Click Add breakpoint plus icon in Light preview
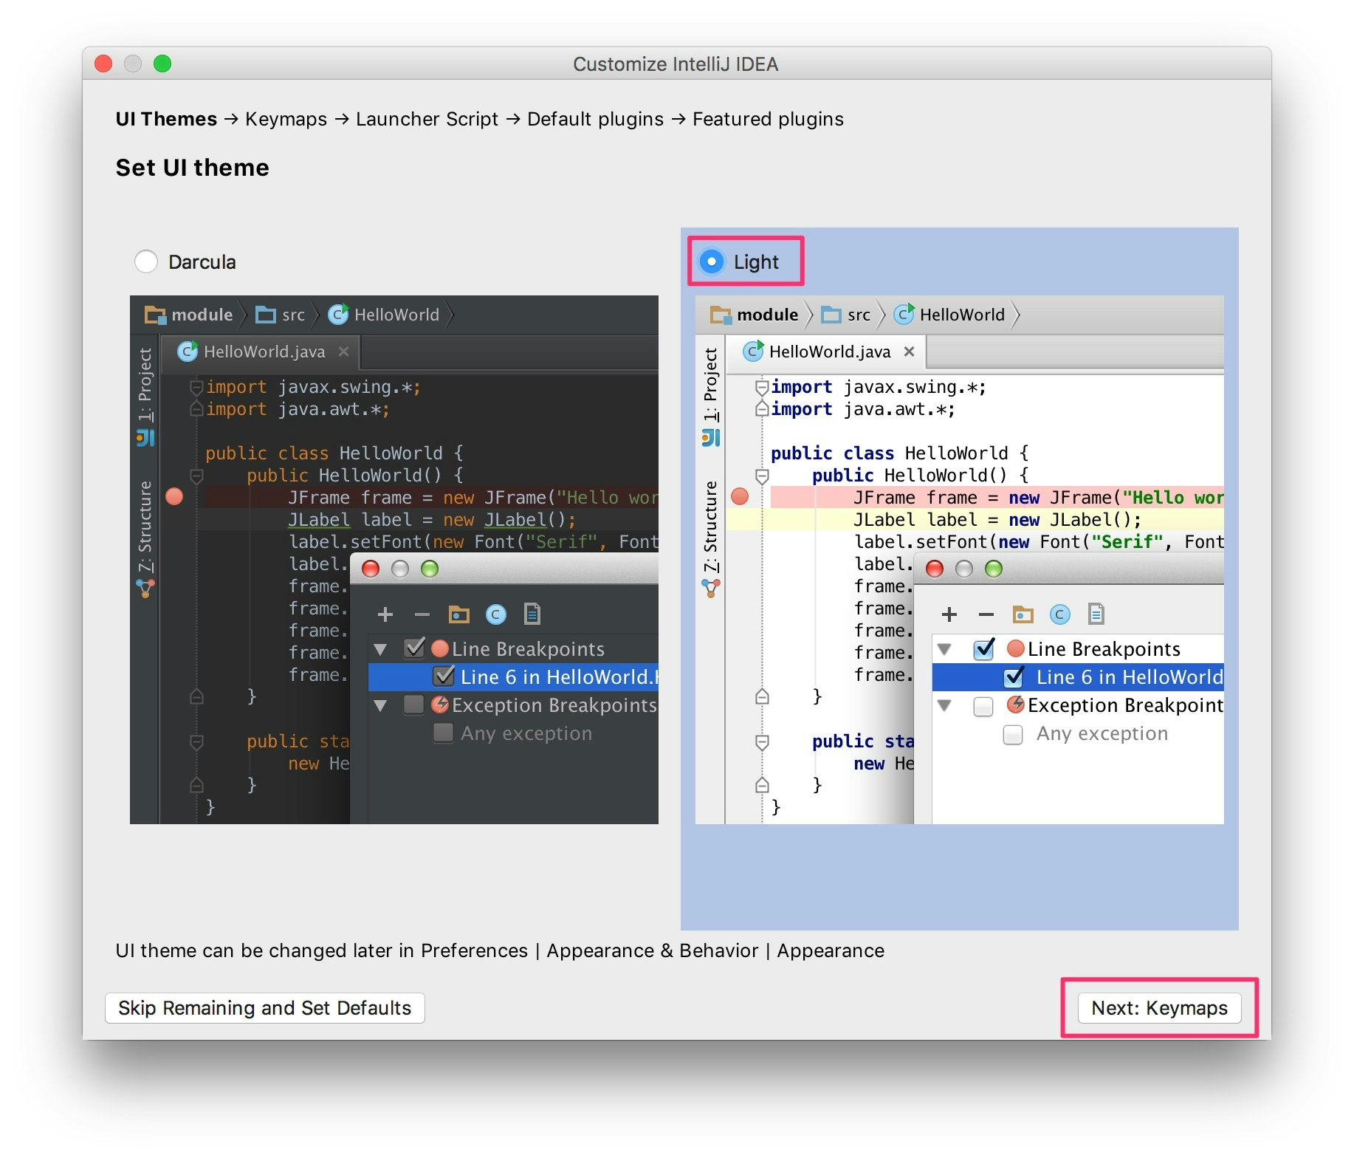This screenshot has height=1158, width=1354. point(949,614)
